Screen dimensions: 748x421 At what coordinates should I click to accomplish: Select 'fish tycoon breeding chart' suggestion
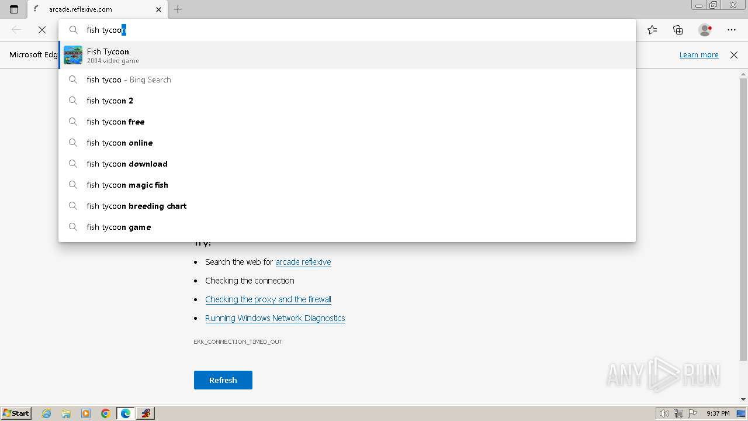tap(347, 206)
